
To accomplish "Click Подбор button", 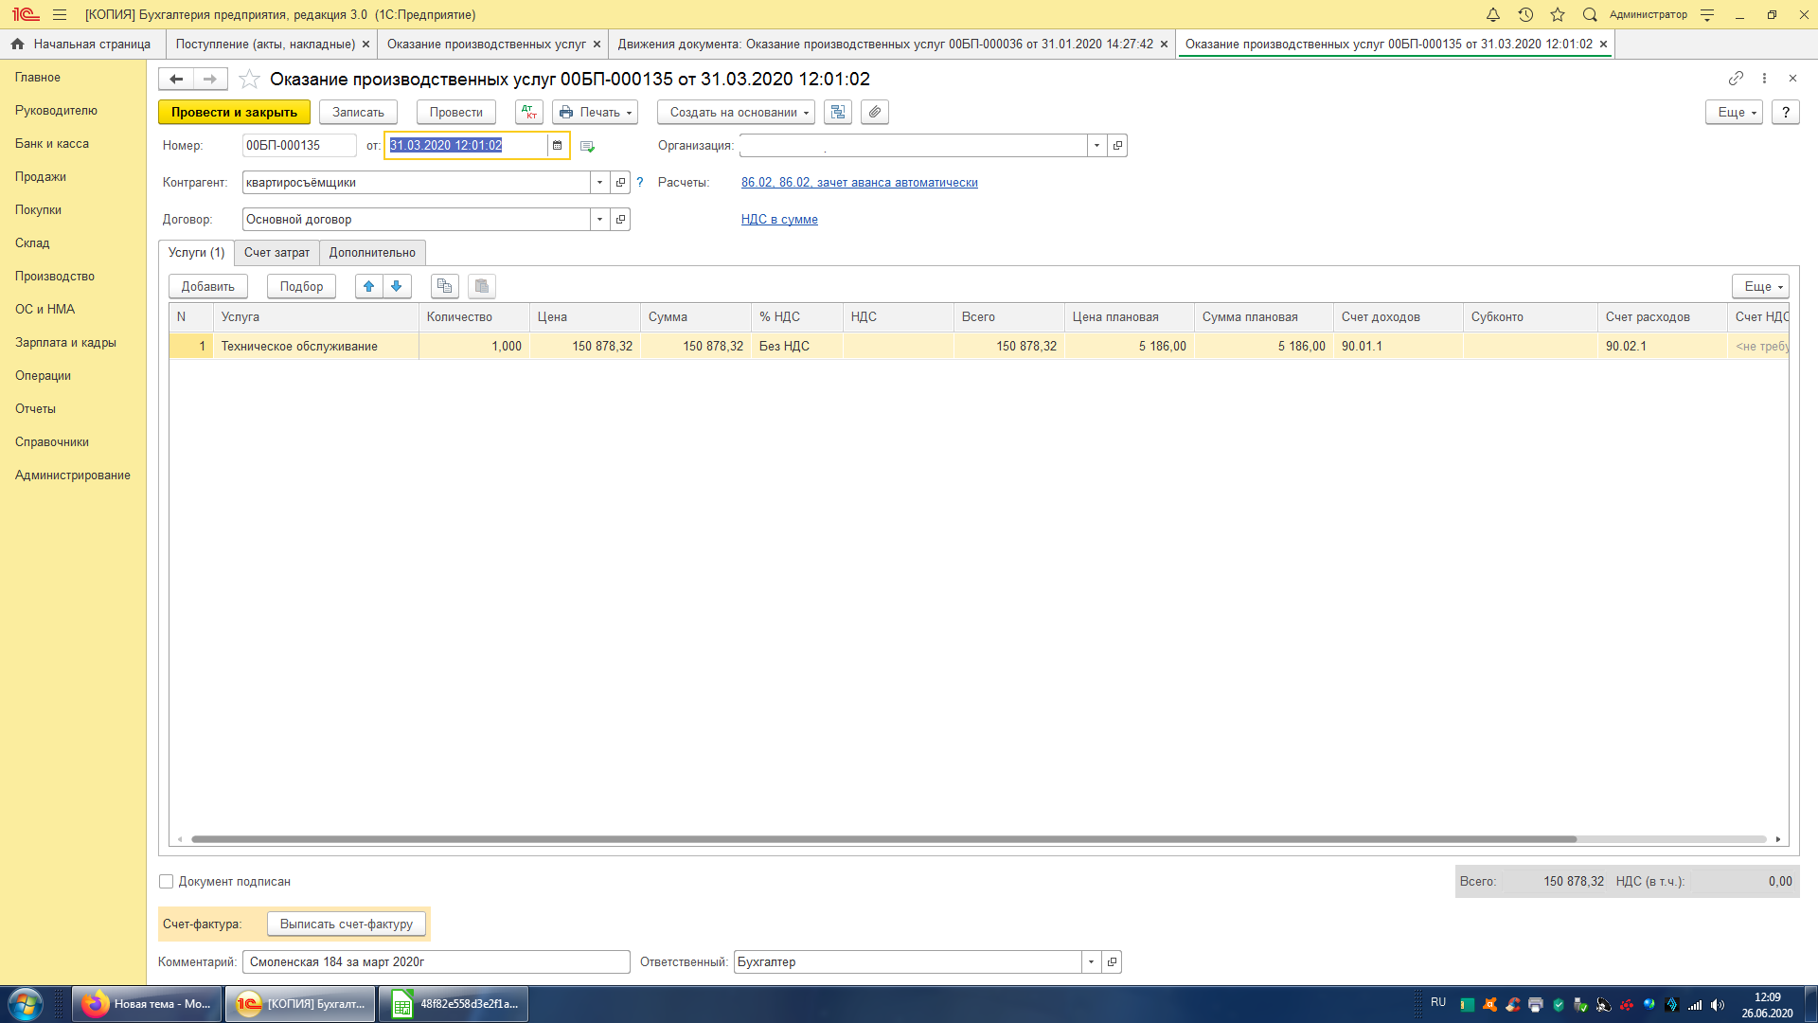I will point(301,286).
